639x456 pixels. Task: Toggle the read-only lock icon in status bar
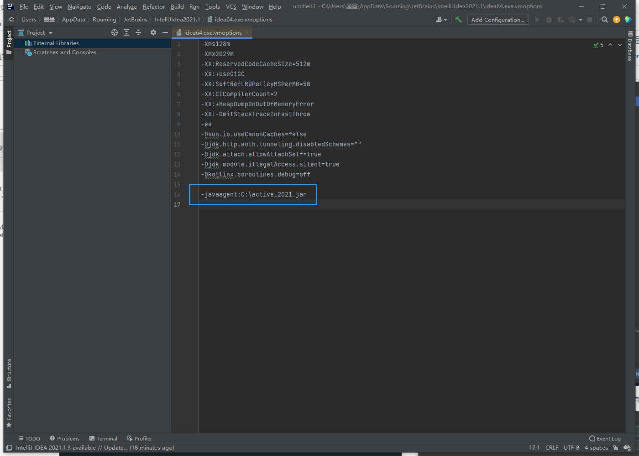615,448
